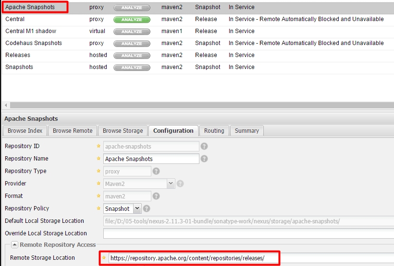Open the Browse Remote tab
The width and height of the screenshot is (394, 266).
pyautogui.click(x=73, y=131)
